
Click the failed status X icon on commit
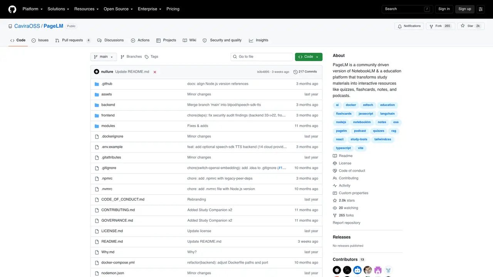coord(155,72)
